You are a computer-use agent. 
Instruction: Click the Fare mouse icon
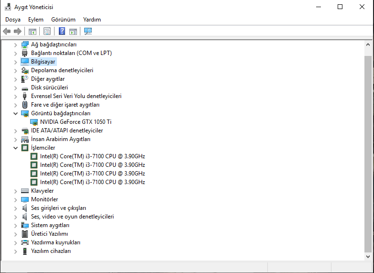tap(24, 105)
